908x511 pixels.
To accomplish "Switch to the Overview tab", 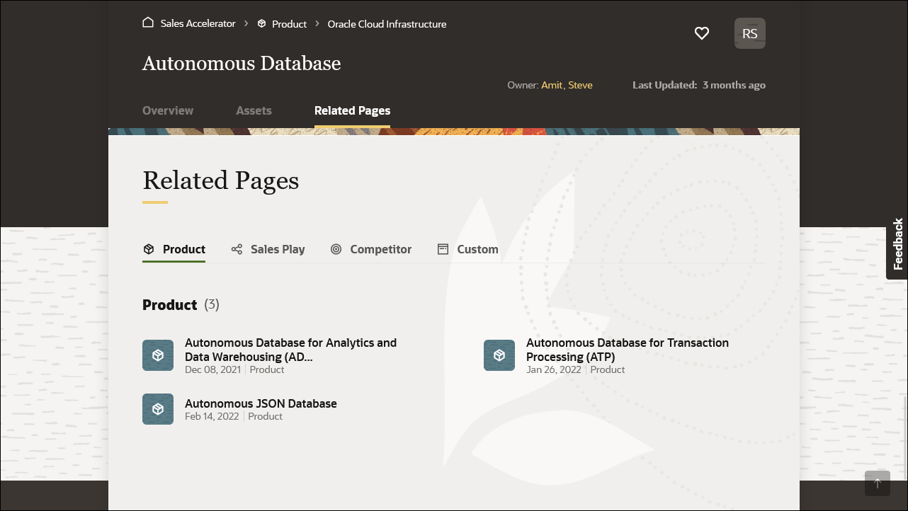I will (167, 110).
